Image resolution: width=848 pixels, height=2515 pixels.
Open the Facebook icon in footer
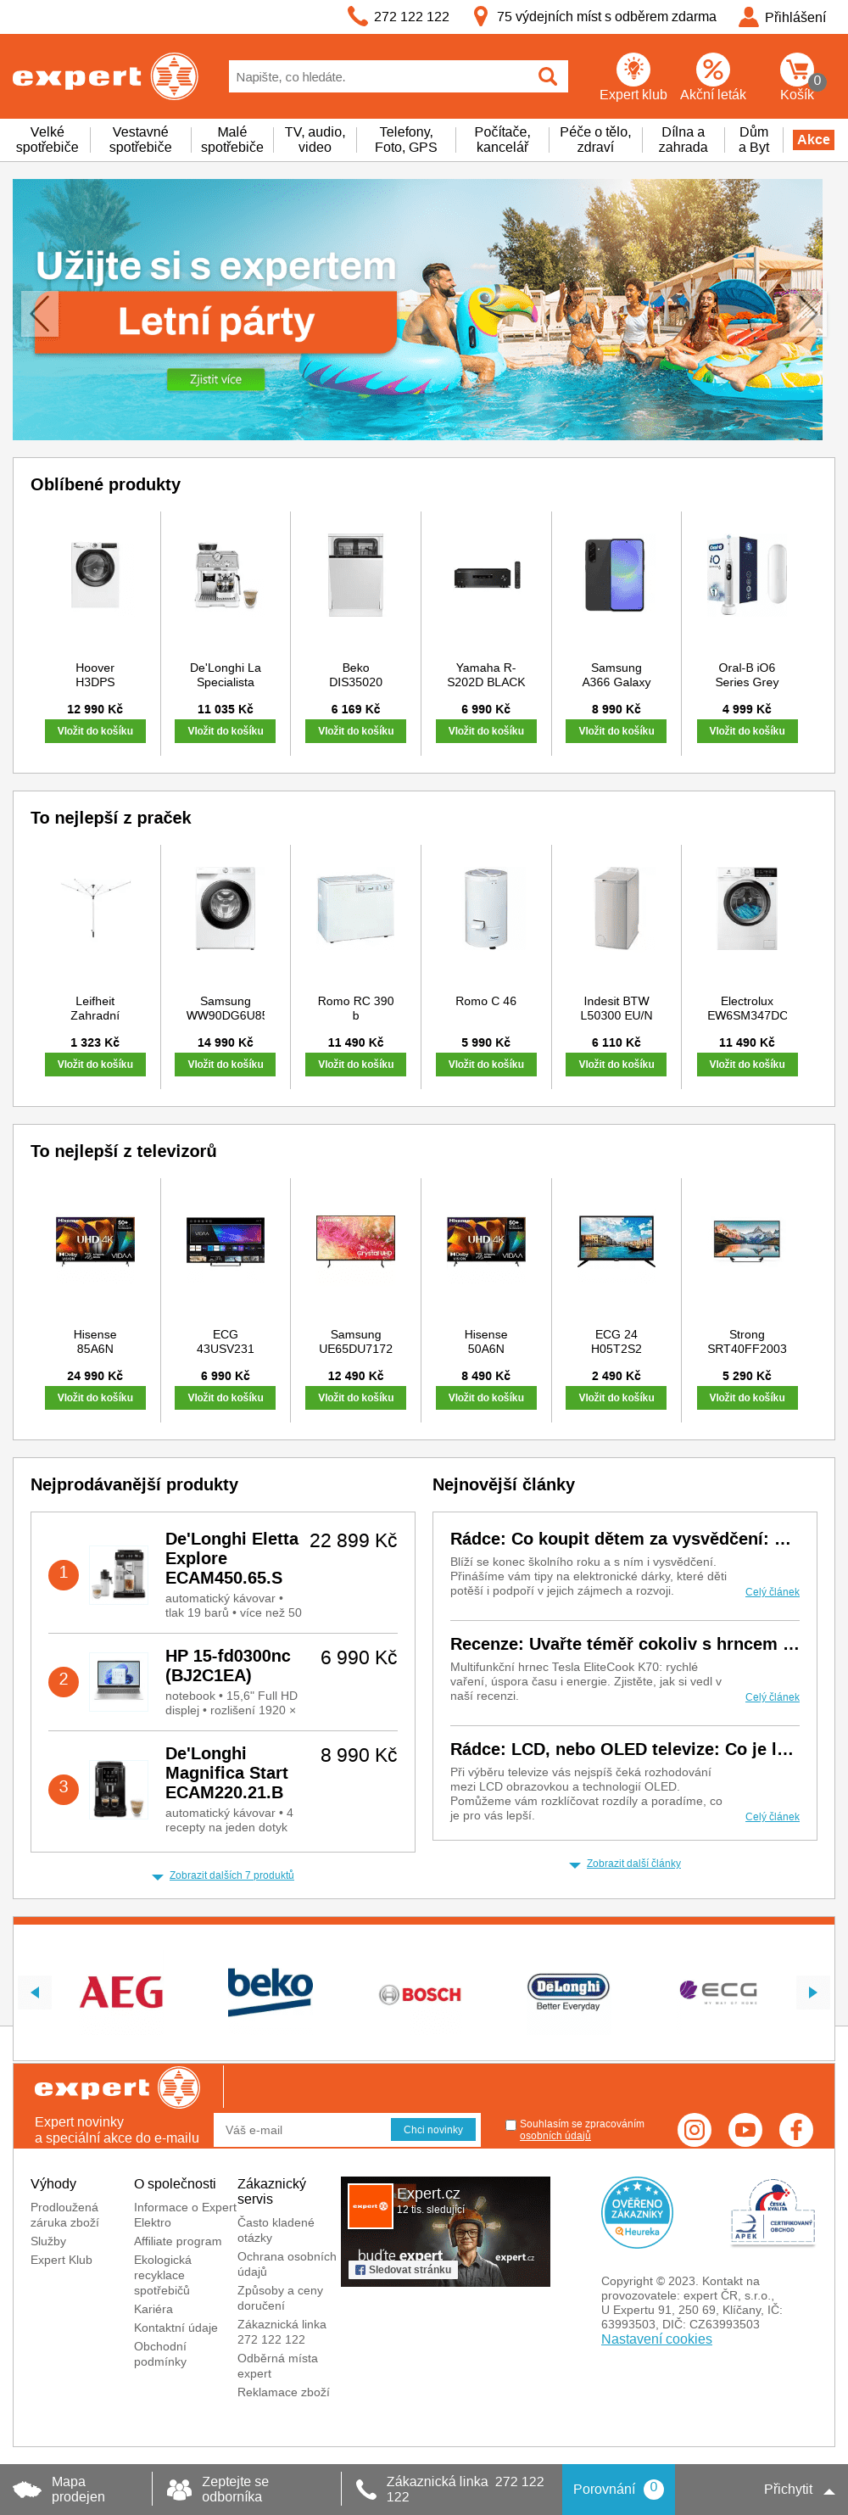[x=795, y=2129]
